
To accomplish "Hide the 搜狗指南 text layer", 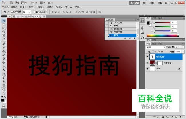I will (147, 57).
